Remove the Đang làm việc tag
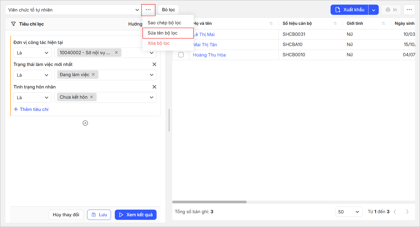The image size is (420, 227). (x=93, y=75)
